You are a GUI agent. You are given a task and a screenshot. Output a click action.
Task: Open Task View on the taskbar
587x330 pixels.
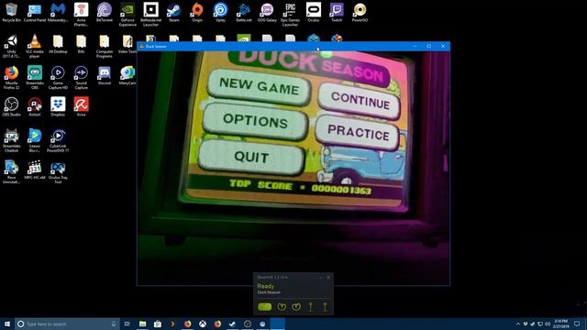(x=127, y=324)
